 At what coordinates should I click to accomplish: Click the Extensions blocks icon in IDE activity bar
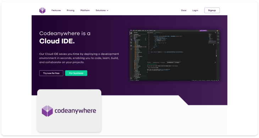point(131,46)
